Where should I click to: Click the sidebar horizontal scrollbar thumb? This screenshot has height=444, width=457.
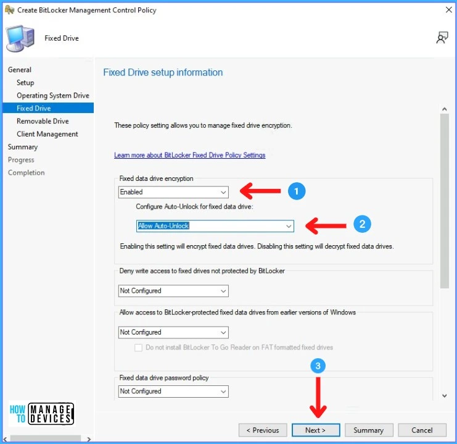click(x=46, y=439)
